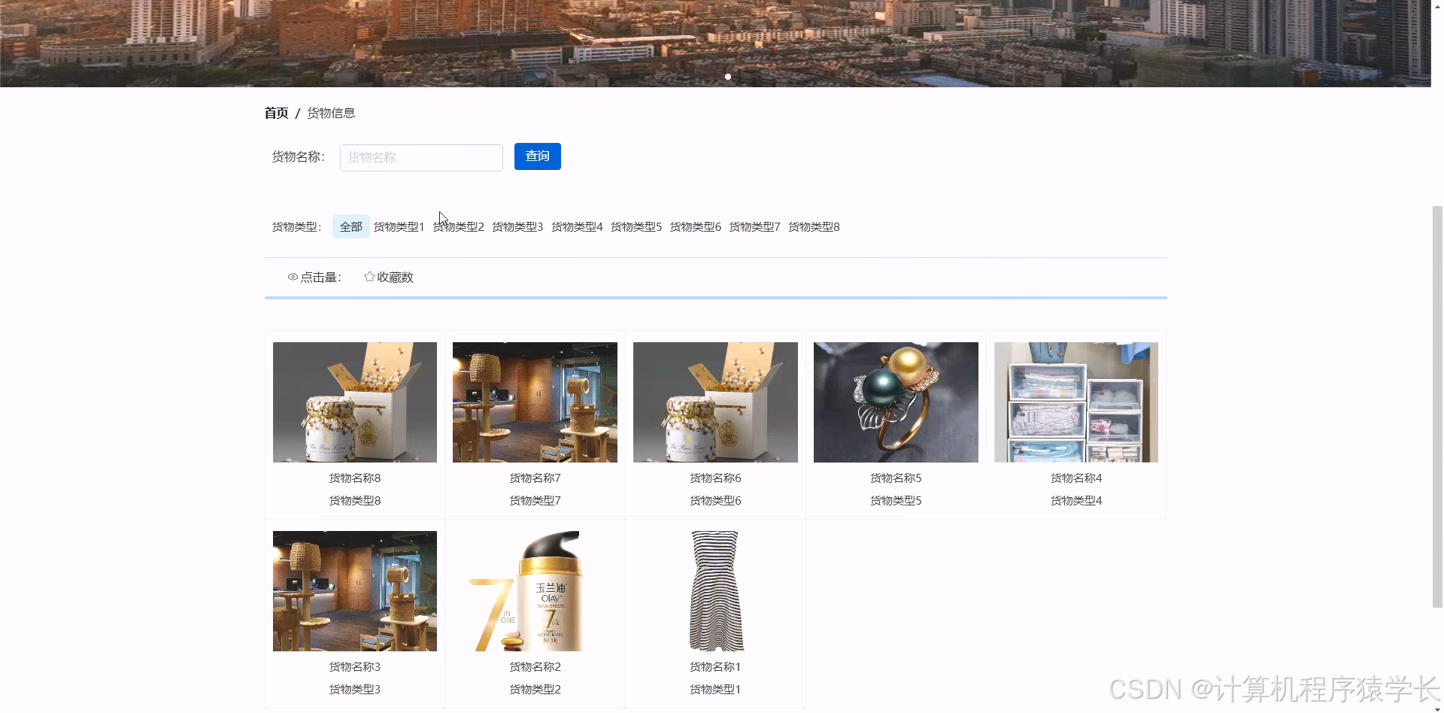Screen dimensions: 1444x713
Task: Select the 全部 category filter
Action: click(x=350, y=226)
